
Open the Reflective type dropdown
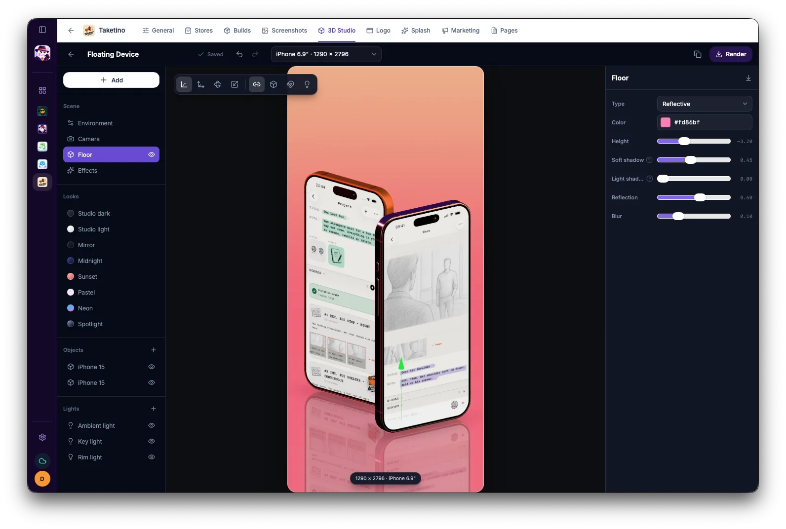(x=705, y=104)
